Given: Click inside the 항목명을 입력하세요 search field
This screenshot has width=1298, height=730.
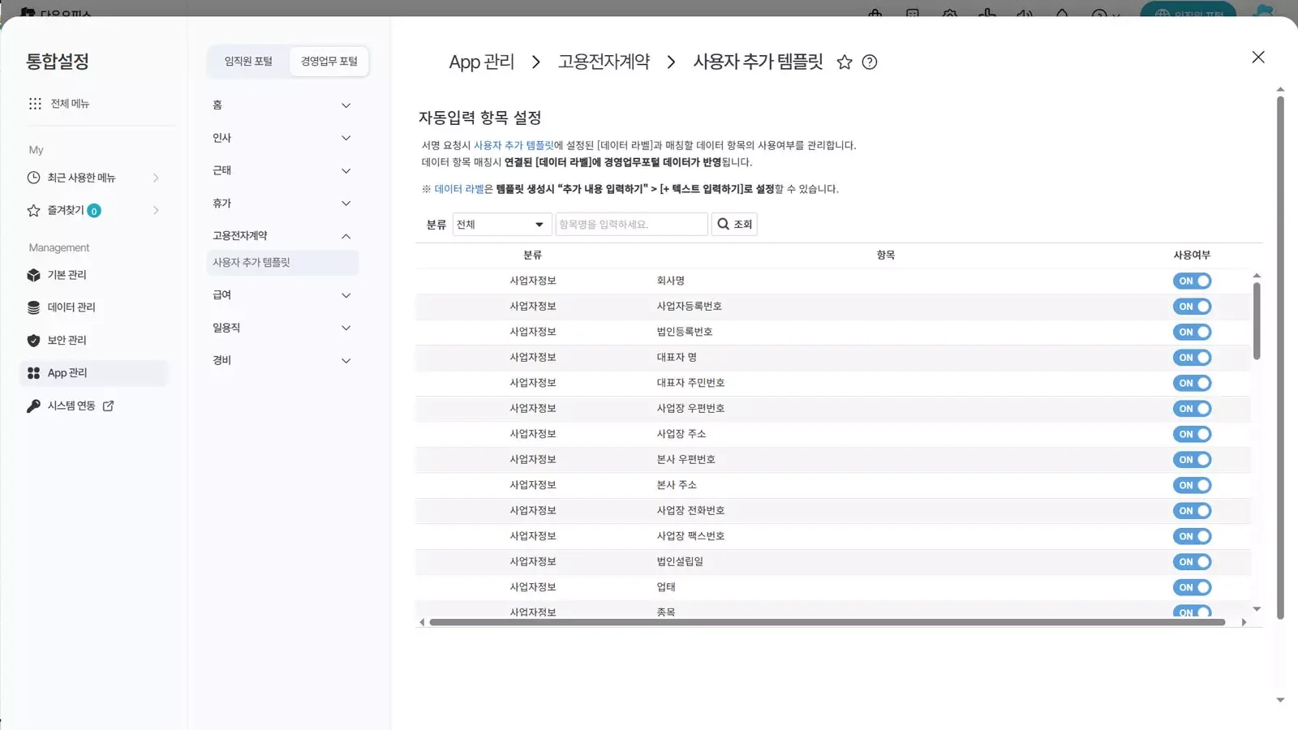Looking at the screenshot, I should pyautogui.click(x=631, y=224).
